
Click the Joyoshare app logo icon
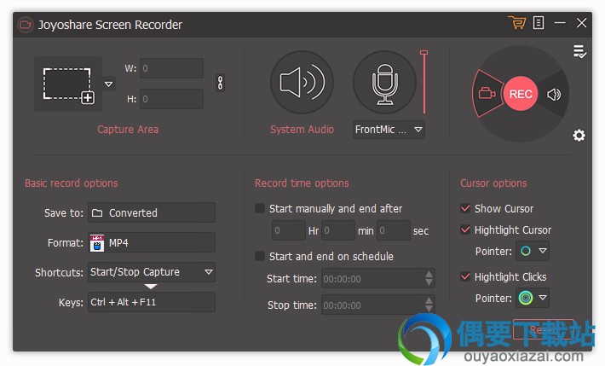point(26,25)
